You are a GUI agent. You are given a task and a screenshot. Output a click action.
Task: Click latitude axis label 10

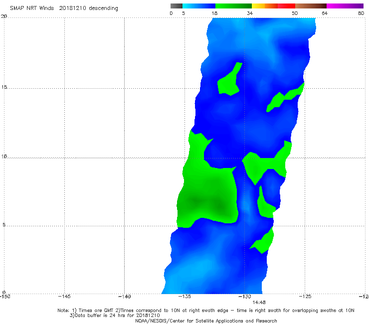[4, 156]
